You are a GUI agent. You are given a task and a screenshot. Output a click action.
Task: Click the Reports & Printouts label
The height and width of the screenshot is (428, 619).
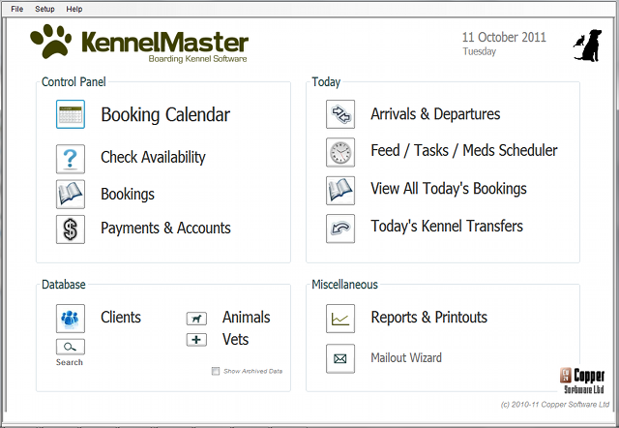pyautogui.click(x=429, y=317)
